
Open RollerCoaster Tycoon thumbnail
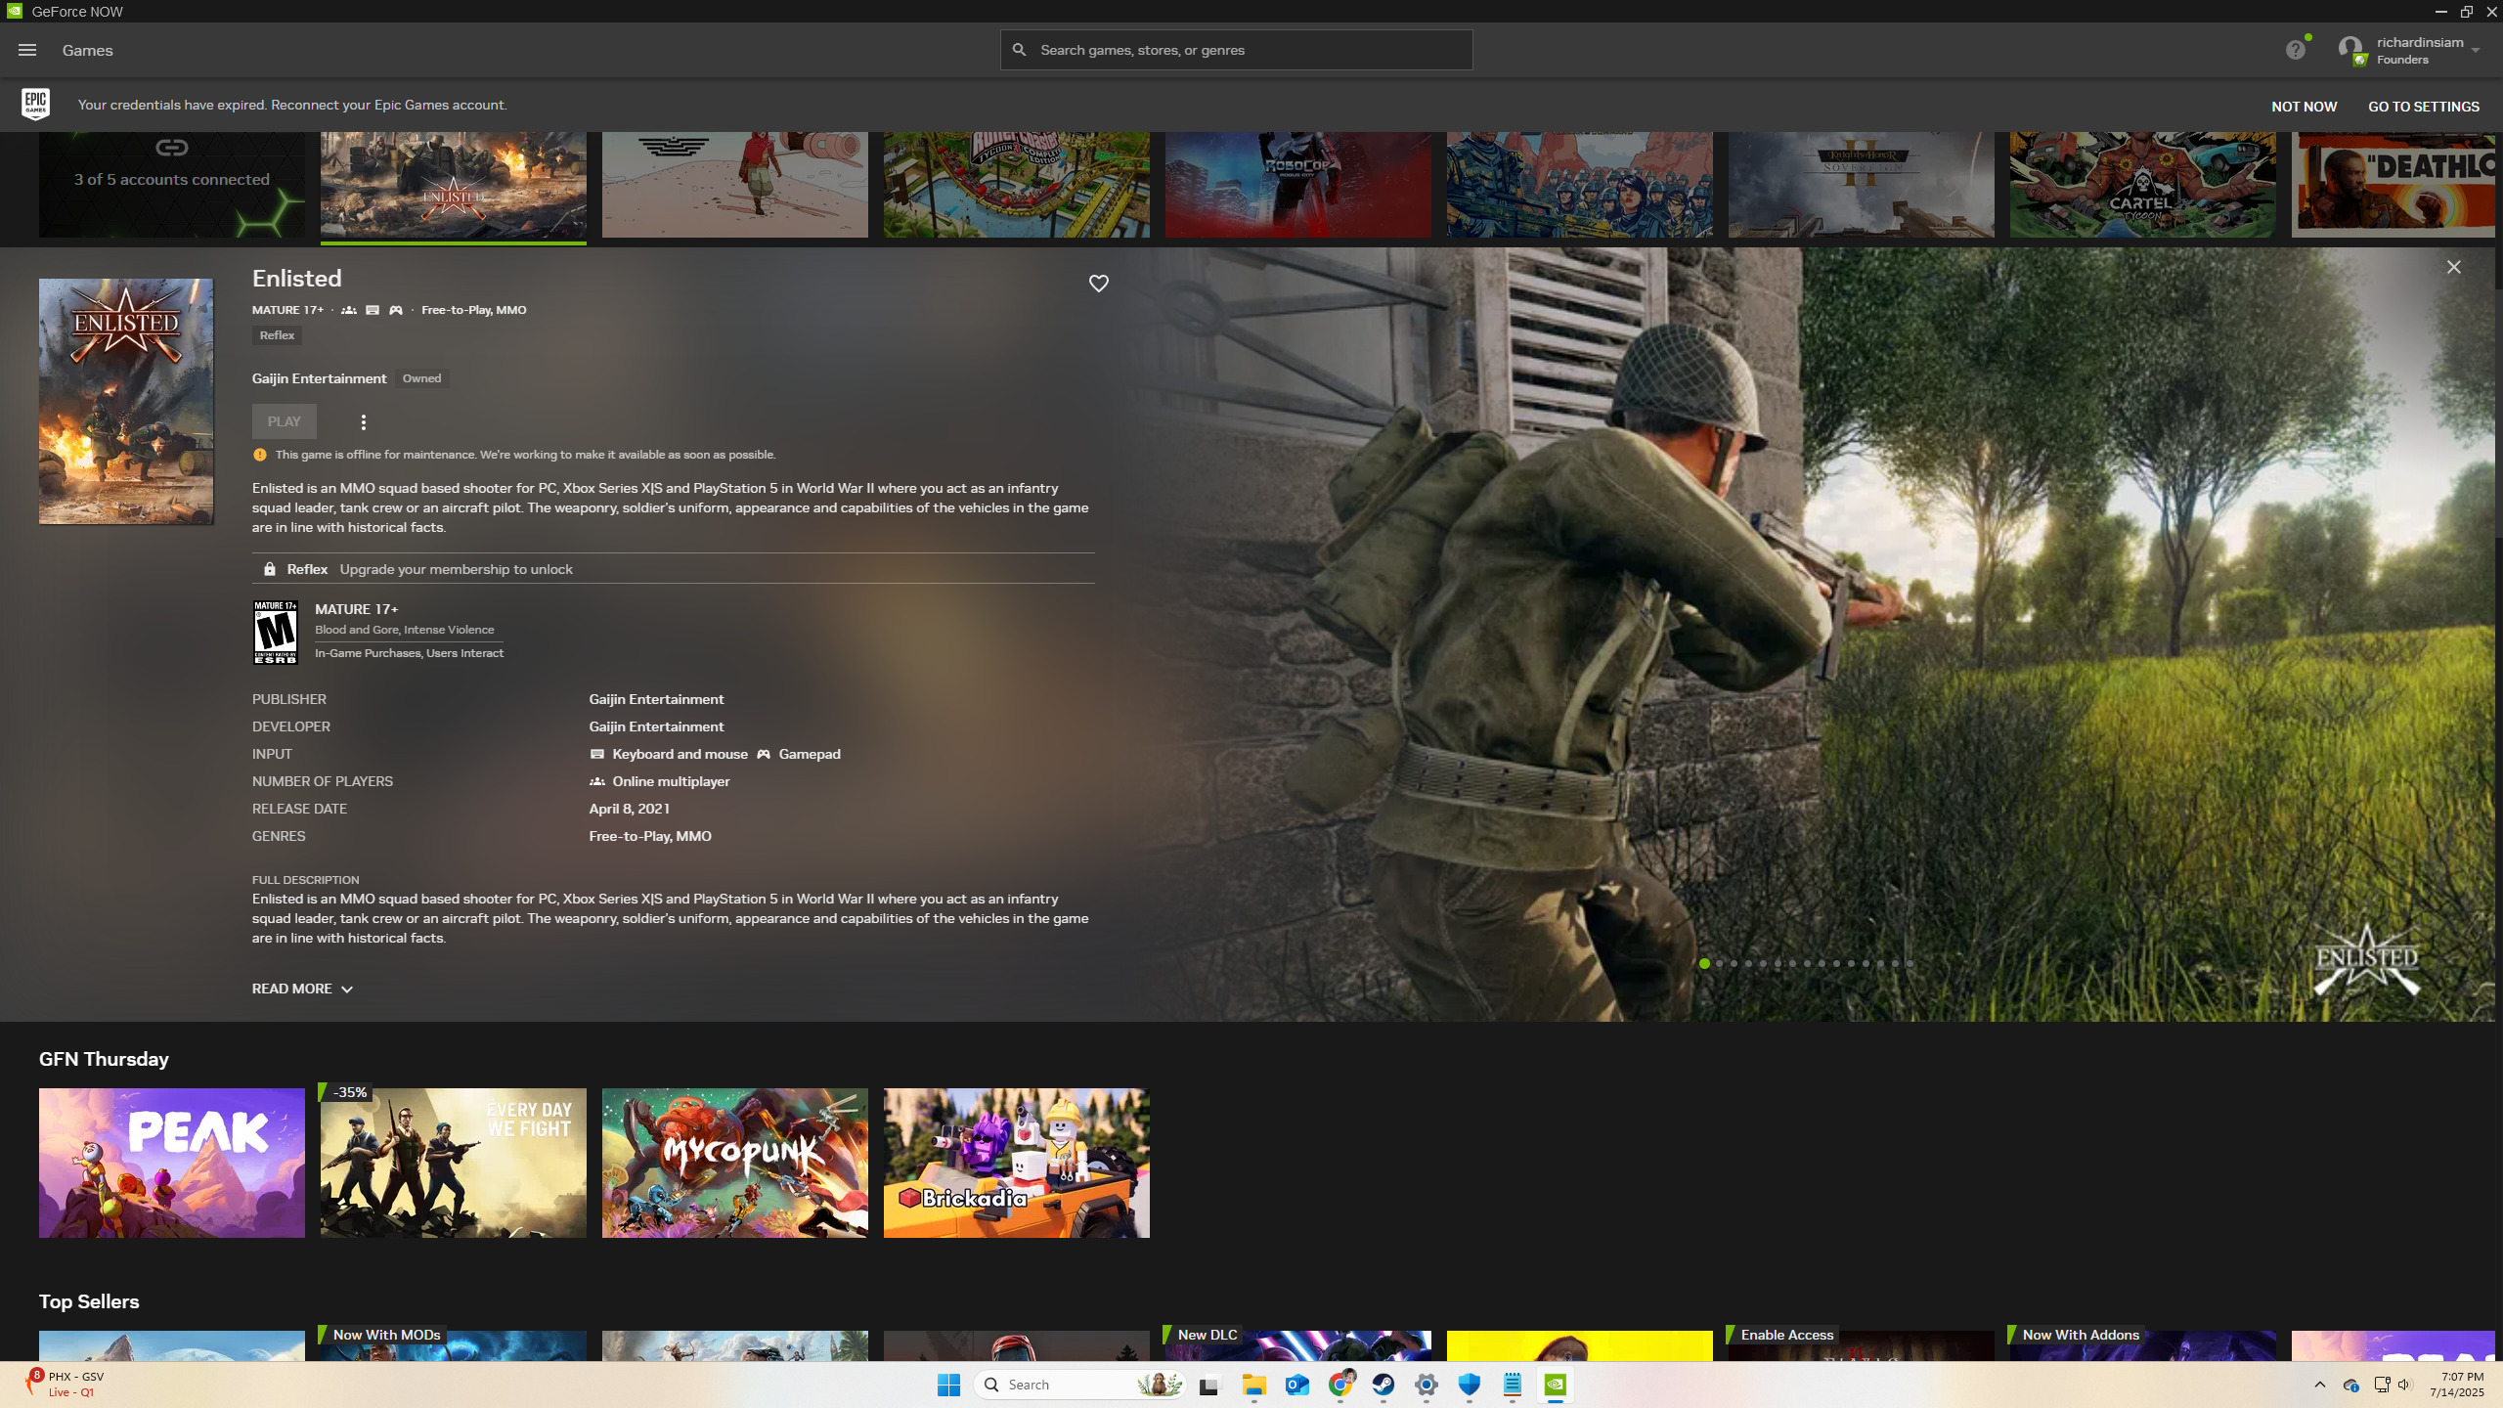1017,185
